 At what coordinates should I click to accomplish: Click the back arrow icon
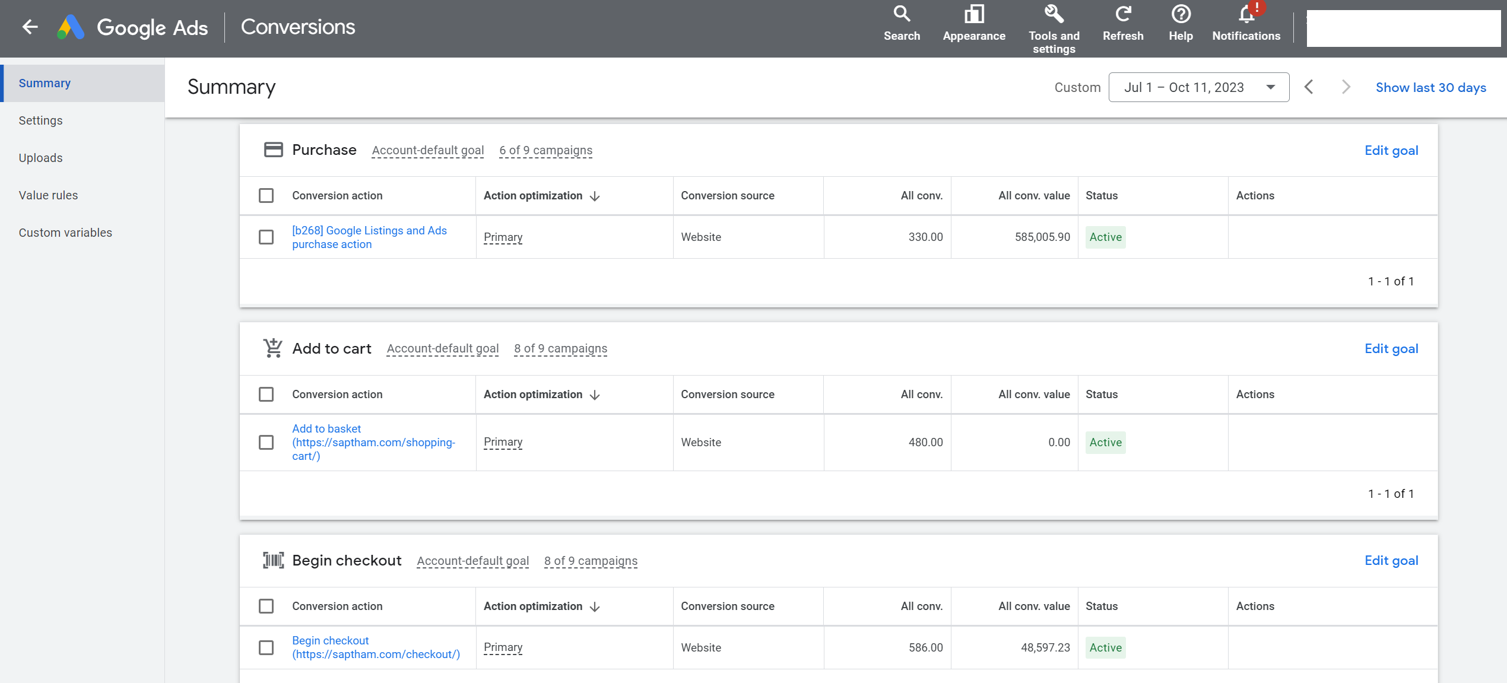30,27
